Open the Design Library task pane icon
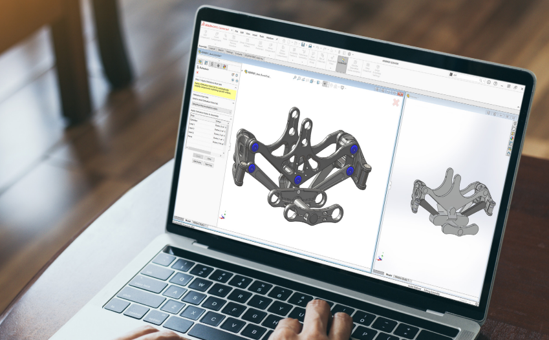The image size is (549, 340). point(513,129)
